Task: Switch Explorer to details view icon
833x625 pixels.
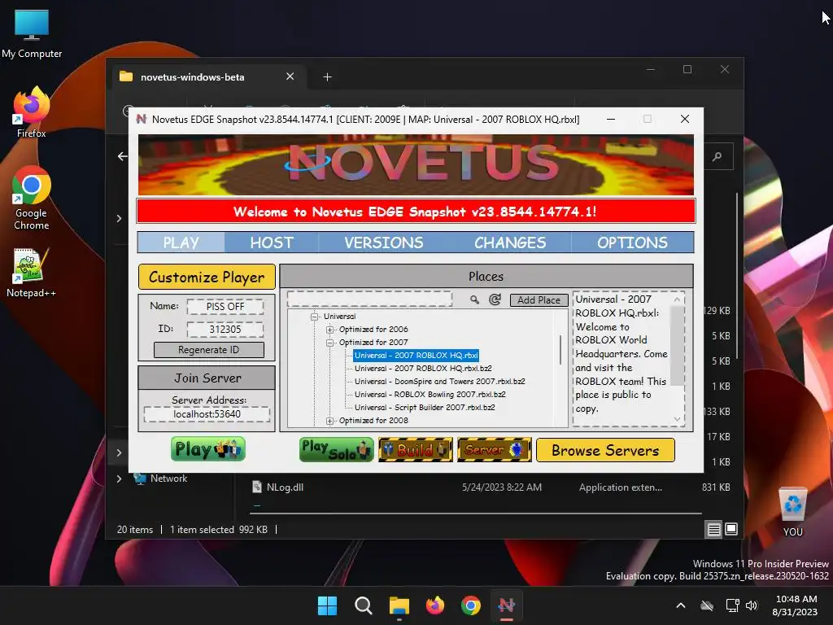Action: (x=713, y=529)
